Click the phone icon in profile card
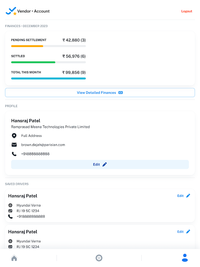Image resolution: width=200 pixels, height=267 pixels. [14, 154]
